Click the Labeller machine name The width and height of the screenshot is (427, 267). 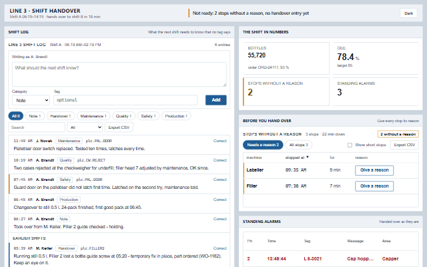point(255,170)
